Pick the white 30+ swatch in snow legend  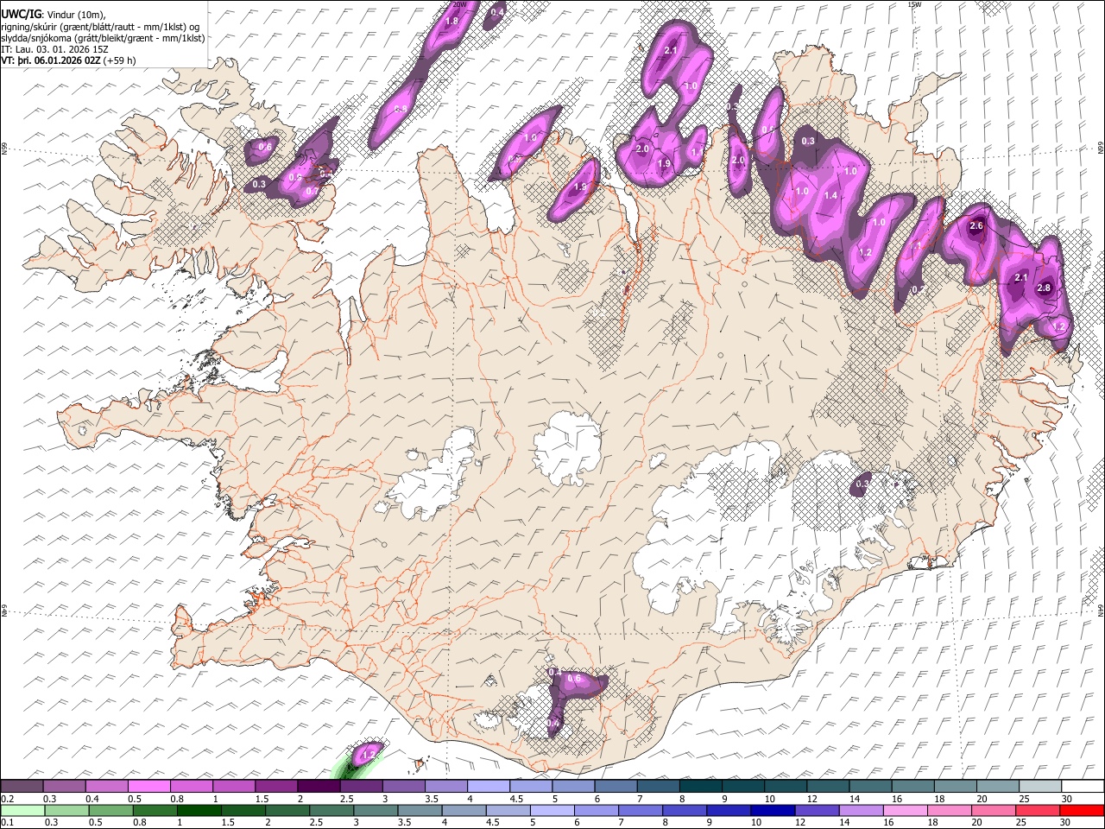coord(1082,786)
